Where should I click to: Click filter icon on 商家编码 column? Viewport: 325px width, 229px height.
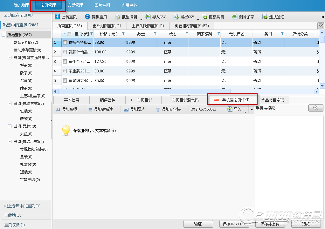click(219, 34)
